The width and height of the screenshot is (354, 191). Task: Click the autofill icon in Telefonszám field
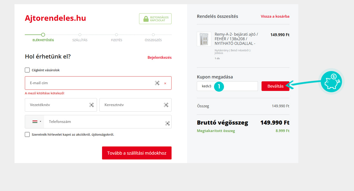click(x=168, y=123)
